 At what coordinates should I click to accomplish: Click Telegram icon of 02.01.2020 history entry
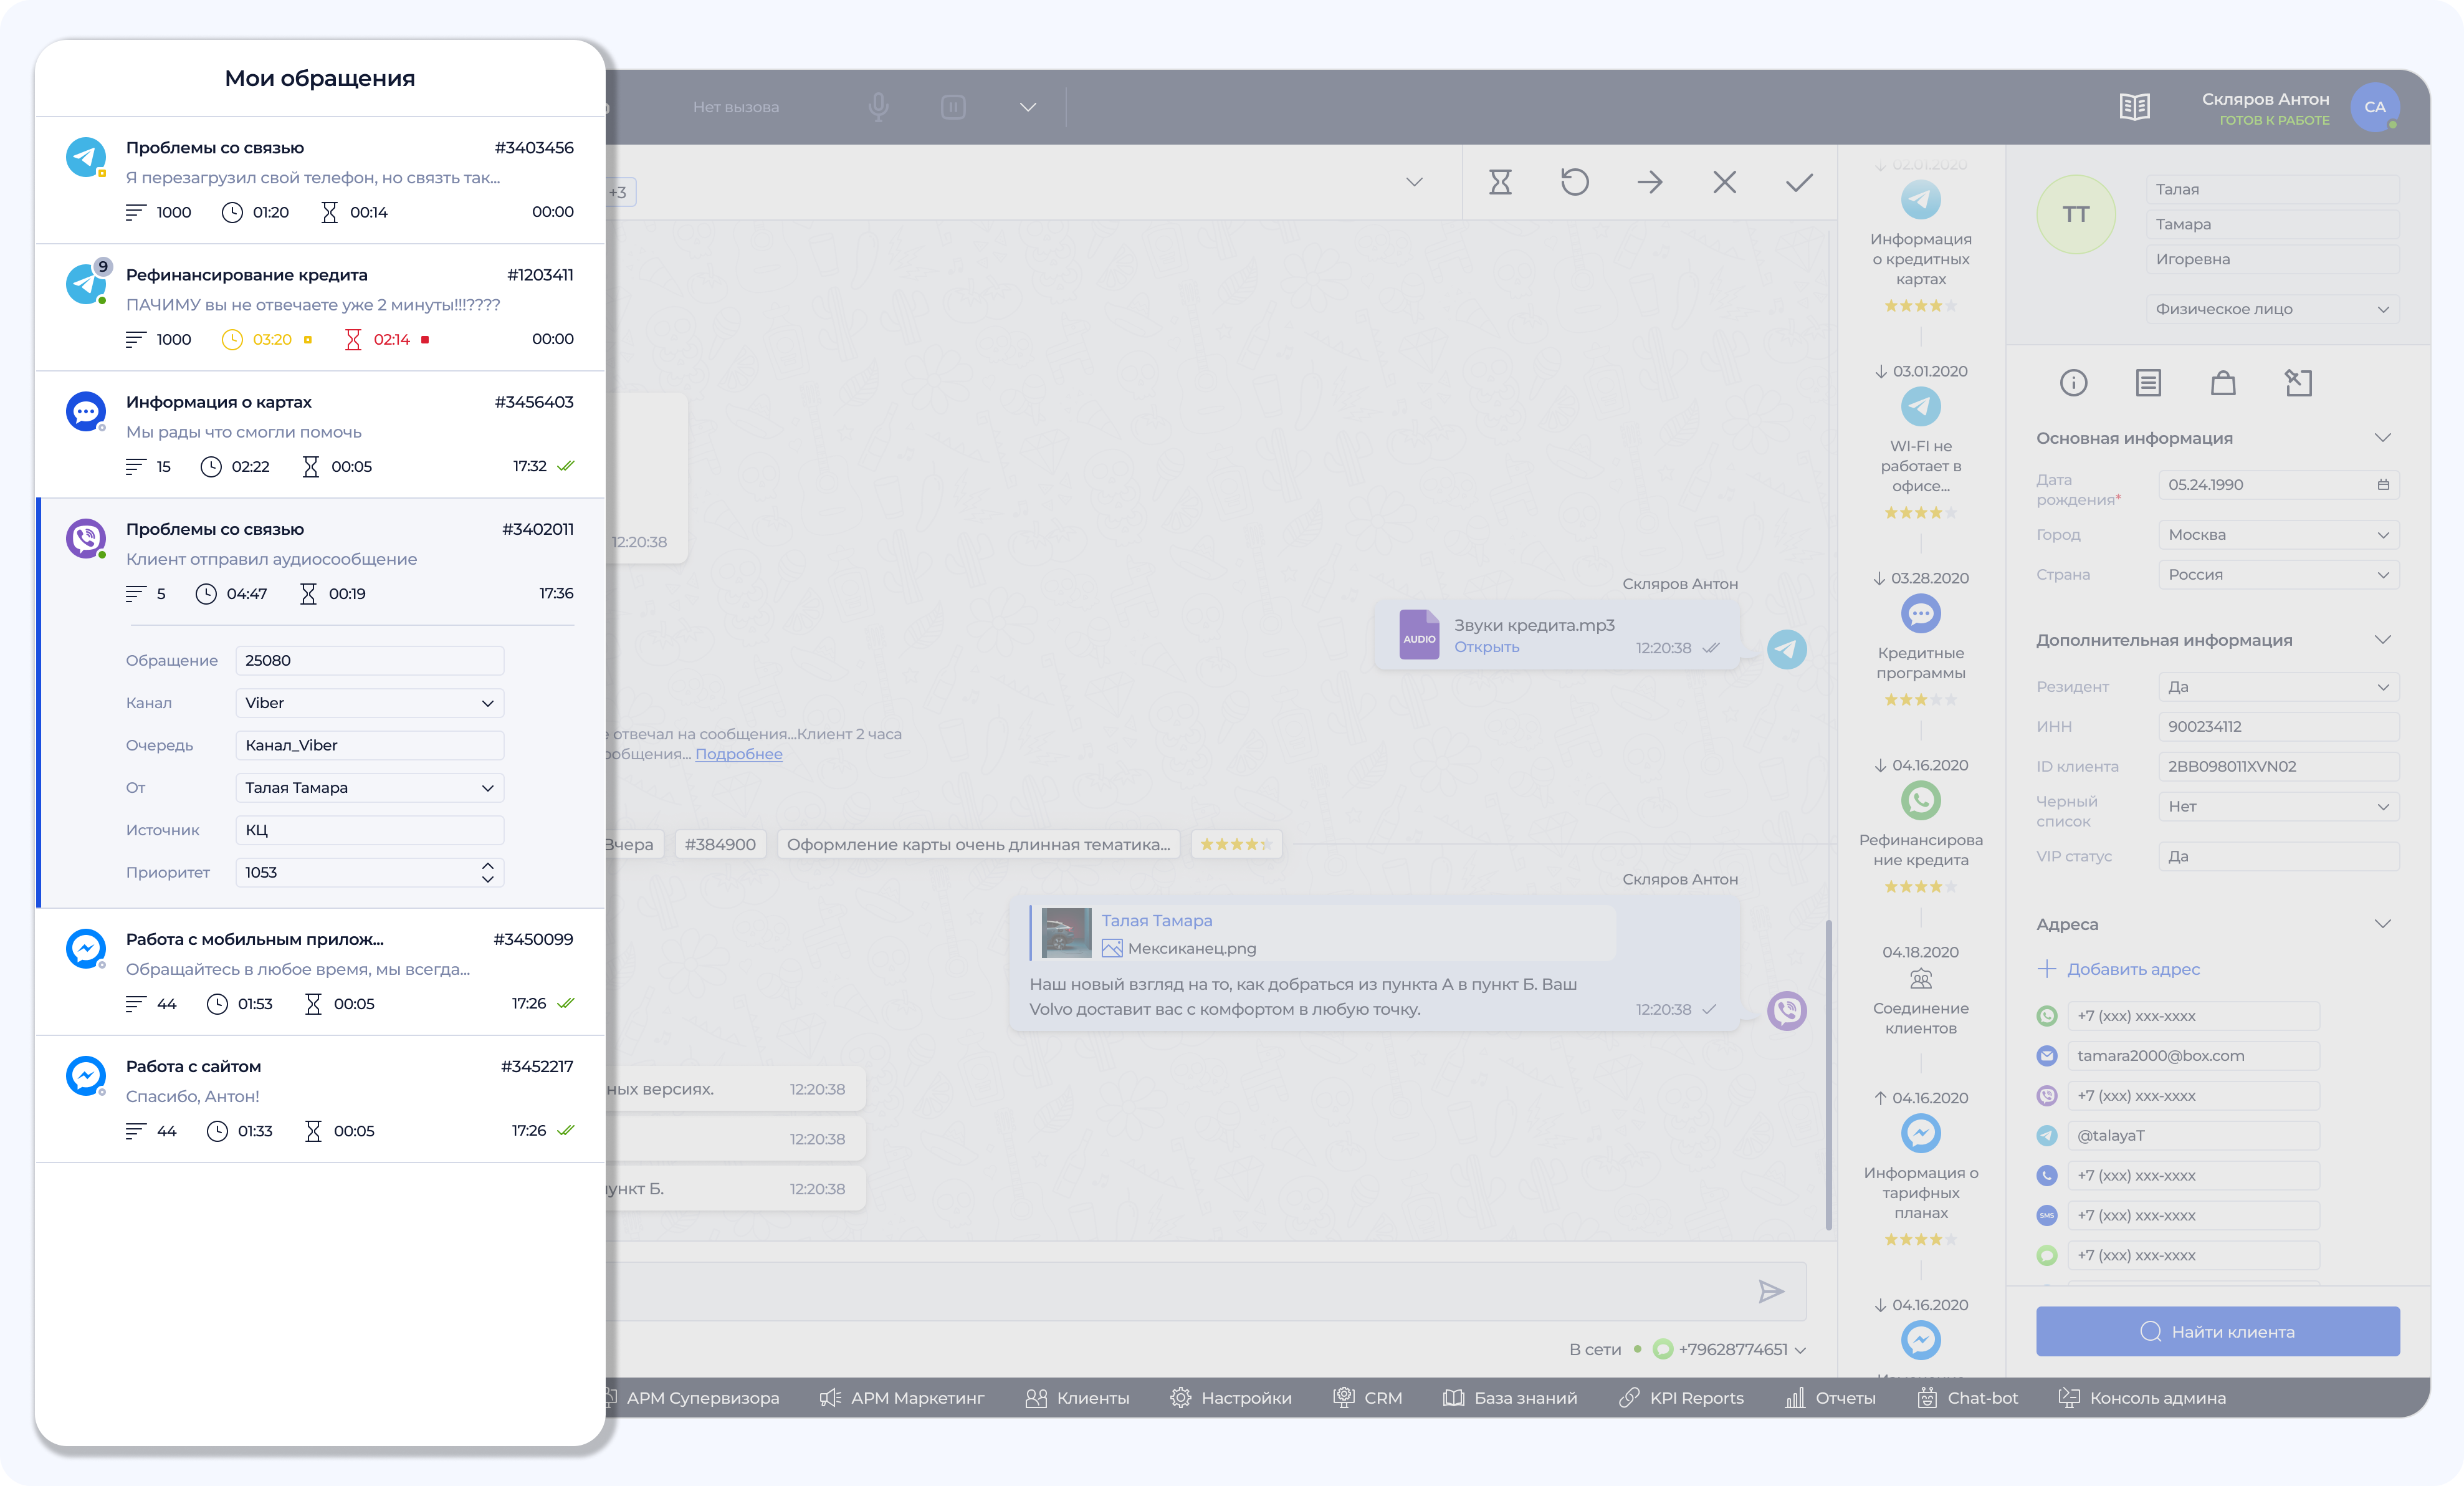coord(1920,200)
